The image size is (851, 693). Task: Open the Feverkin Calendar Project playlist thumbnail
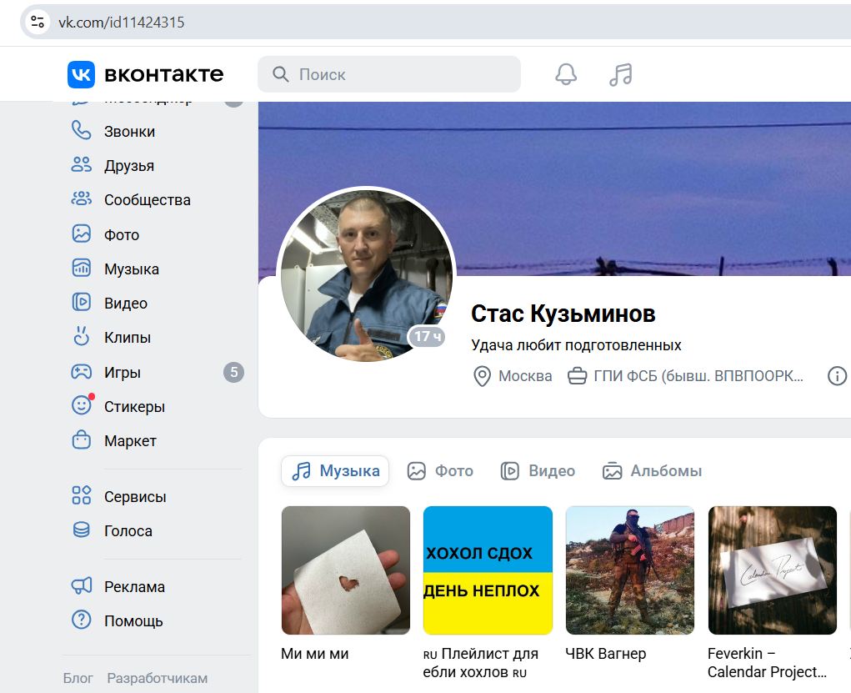click(x=772, y=570)
